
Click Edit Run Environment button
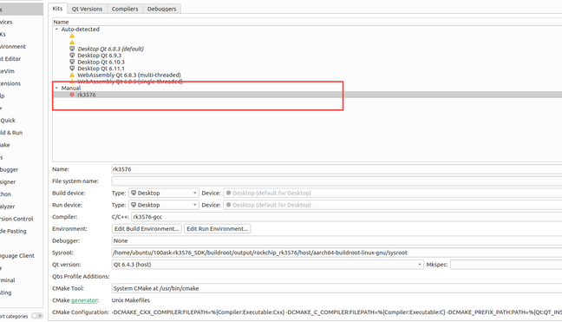coord(217,229)
